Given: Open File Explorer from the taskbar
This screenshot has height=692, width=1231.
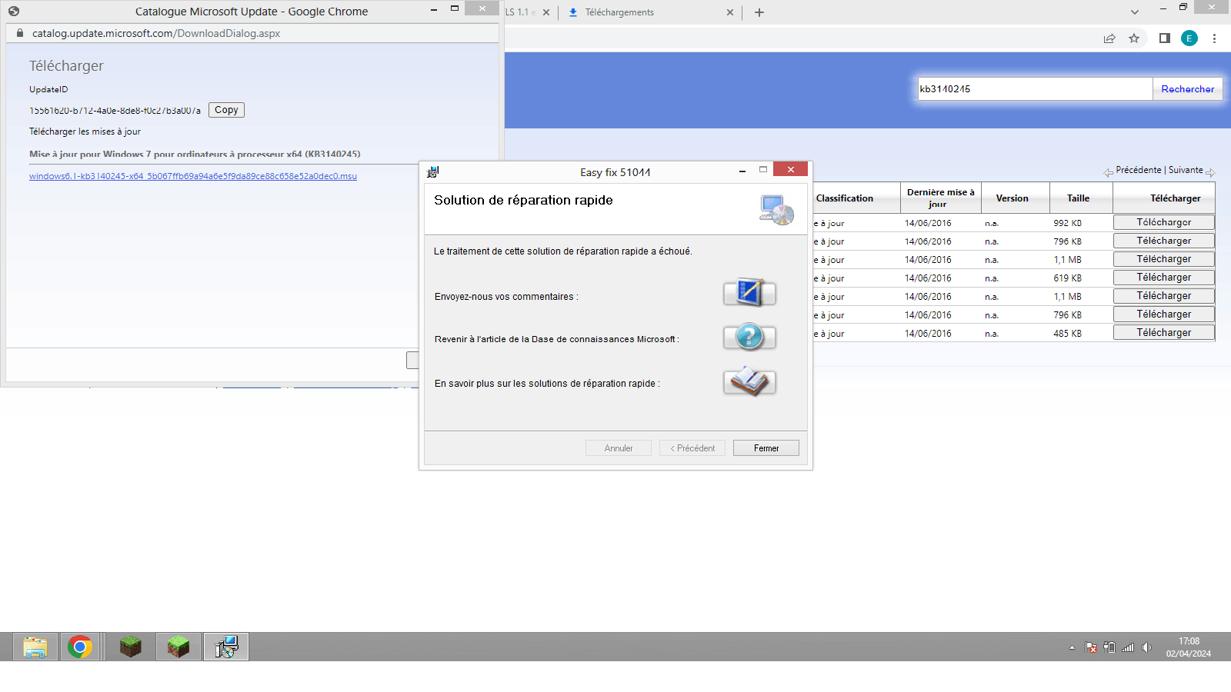Looking at the screenshot, I should coord(35,647).
